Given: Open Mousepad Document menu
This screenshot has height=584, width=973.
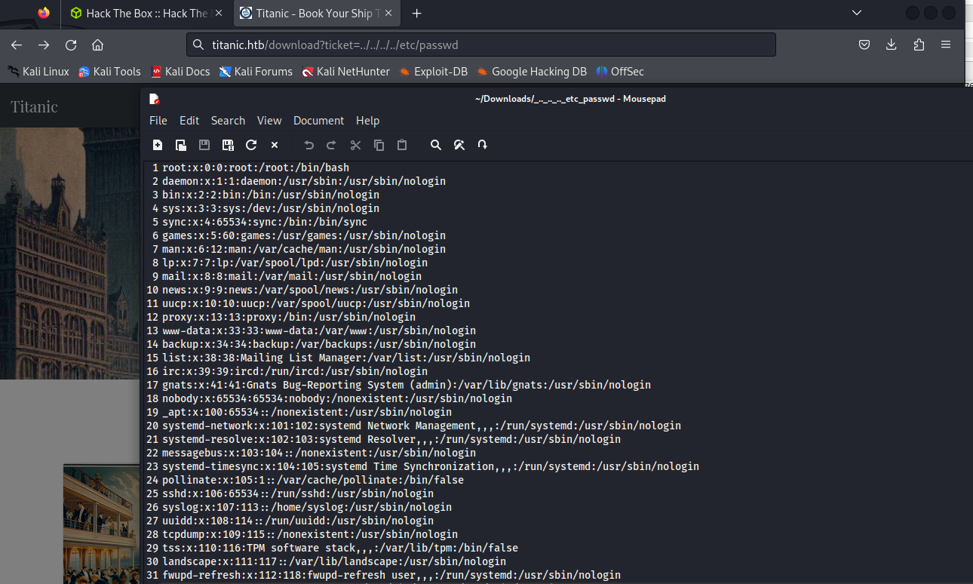Looking at the screenshot, I should tap(318, 121).
